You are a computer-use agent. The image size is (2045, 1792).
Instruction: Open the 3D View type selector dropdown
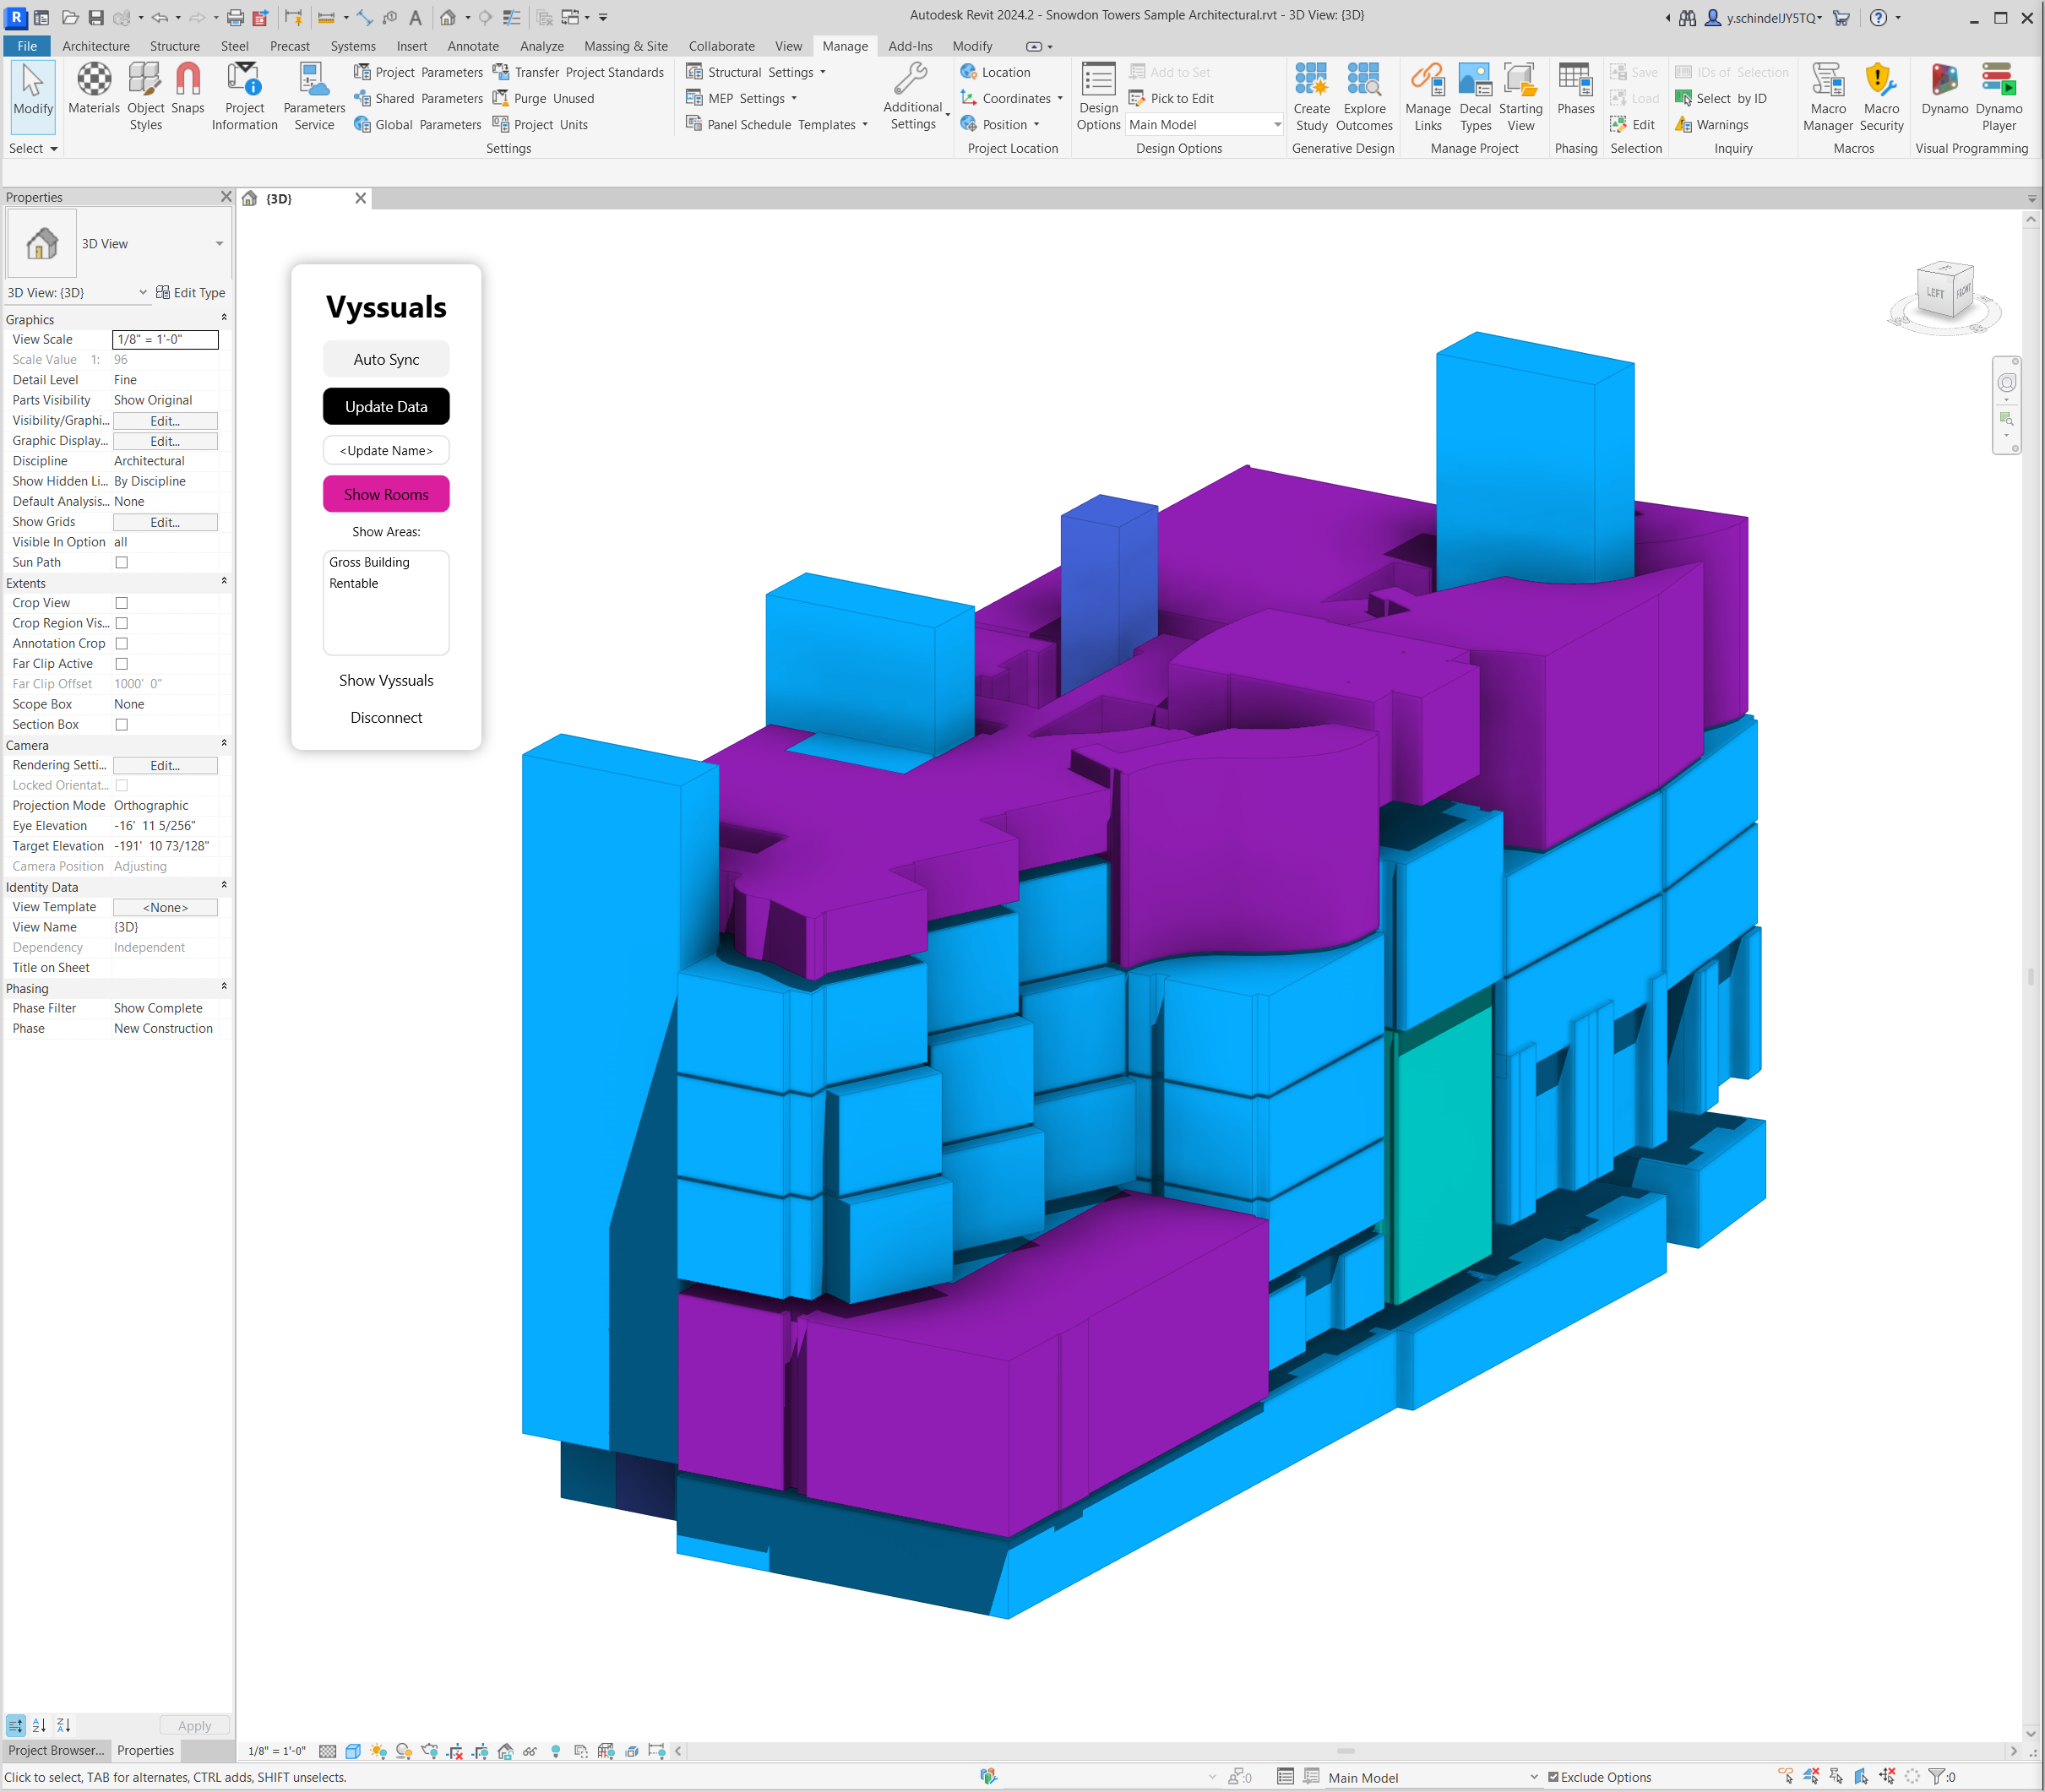coord(219,243)
